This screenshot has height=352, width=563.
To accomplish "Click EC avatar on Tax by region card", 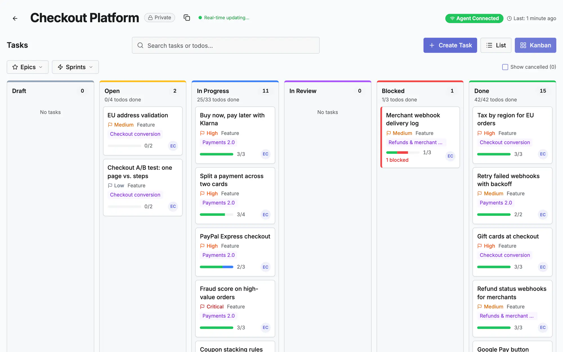I will [543, 154].
